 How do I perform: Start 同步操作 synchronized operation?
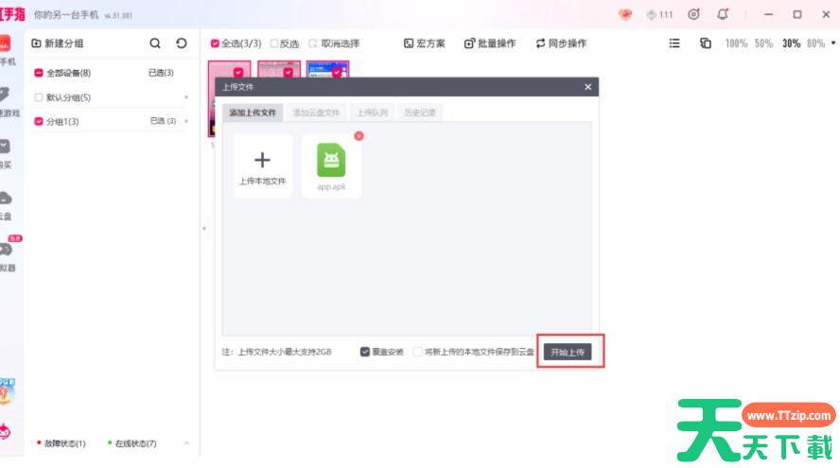tap(561, 43)
